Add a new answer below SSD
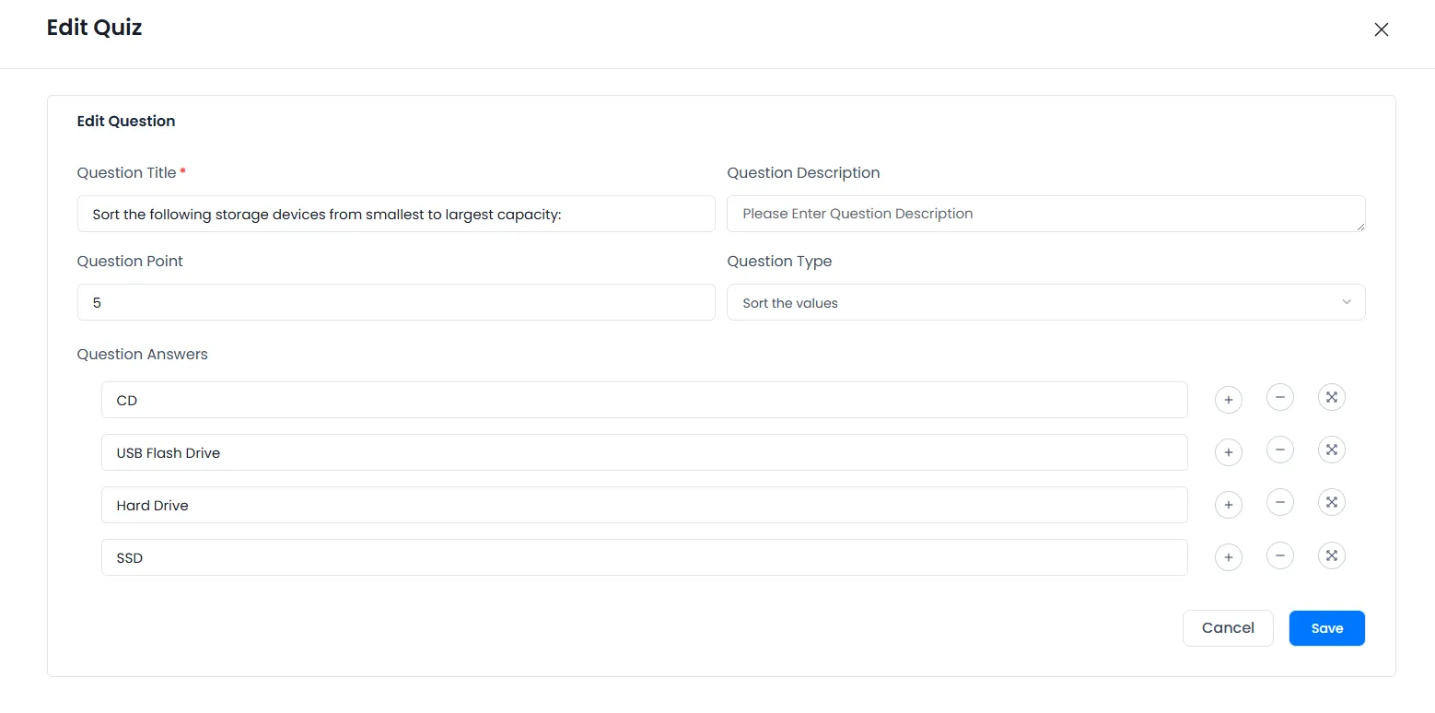 click(1228, 557)
